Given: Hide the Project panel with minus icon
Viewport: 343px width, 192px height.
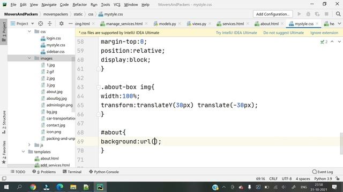Looking at the screenshot, I should point(70,23).
